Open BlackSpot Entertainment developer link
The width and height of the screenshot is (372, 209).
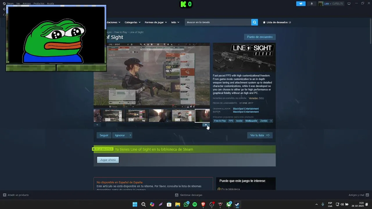click(x=246, y=109)
